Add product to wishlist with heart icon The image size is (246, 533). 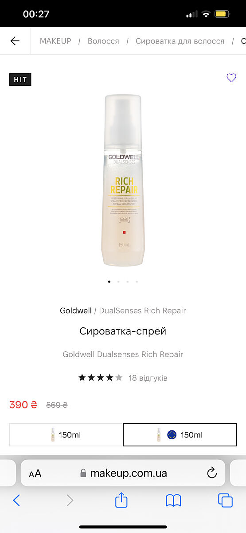(x=231, y=78)
